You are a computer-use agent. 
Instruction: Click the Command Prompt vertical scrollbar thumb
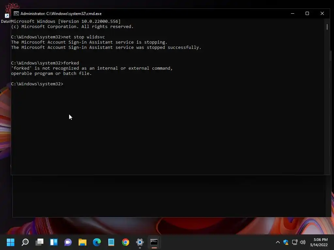tap(327, 27)
